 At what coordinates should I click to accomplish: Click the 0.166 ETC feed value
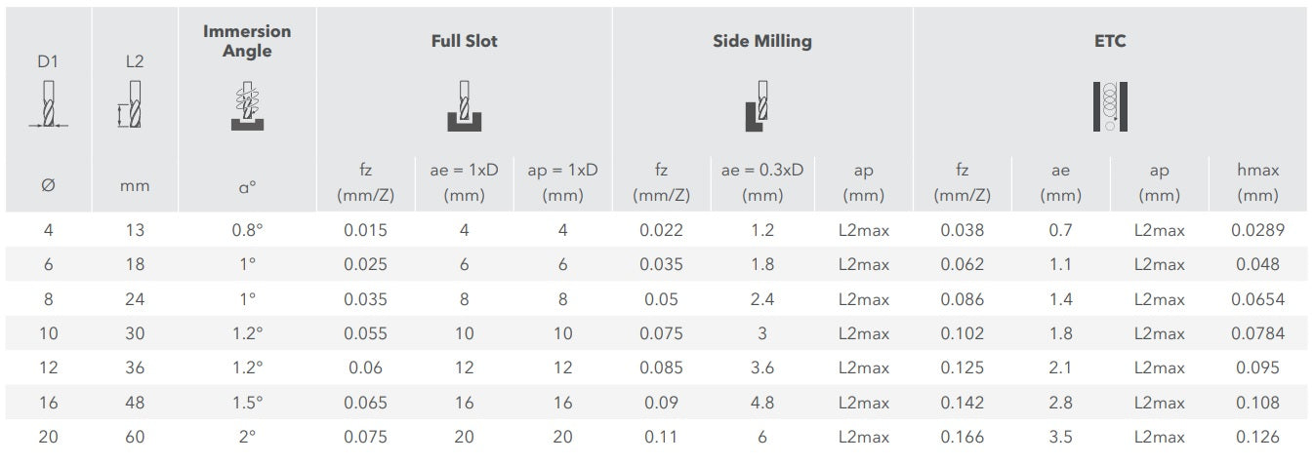click(962, 438)
